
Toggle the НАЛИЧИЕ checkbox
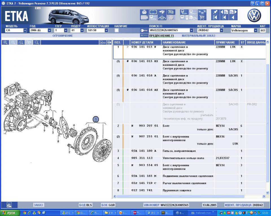pyautogui.click(x=117, y=30)
